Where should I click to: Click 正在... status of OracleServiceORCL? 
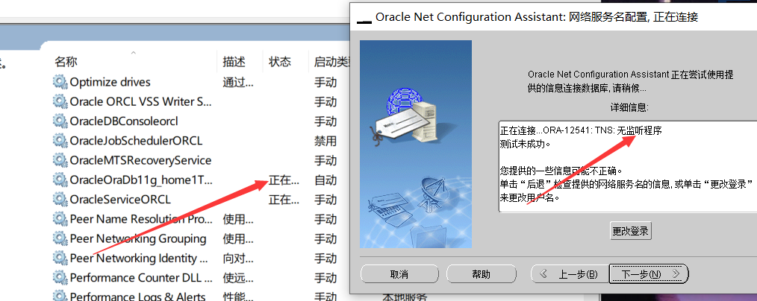pyautogui.click(x=284, y=200)
